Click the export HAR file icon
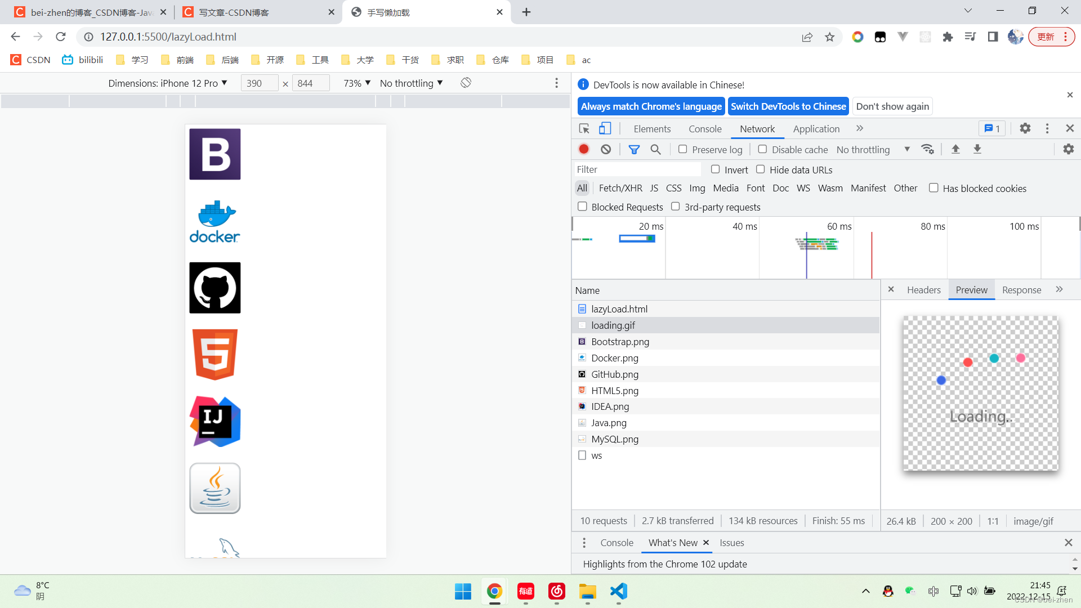The height and width of the screenshot is (608, 1081). [x=978, y=149]
